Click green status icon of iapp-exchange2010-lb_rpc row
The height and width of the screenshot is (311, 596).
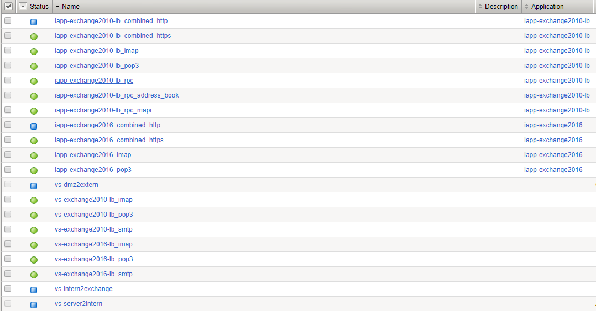[x=34, y=81]
